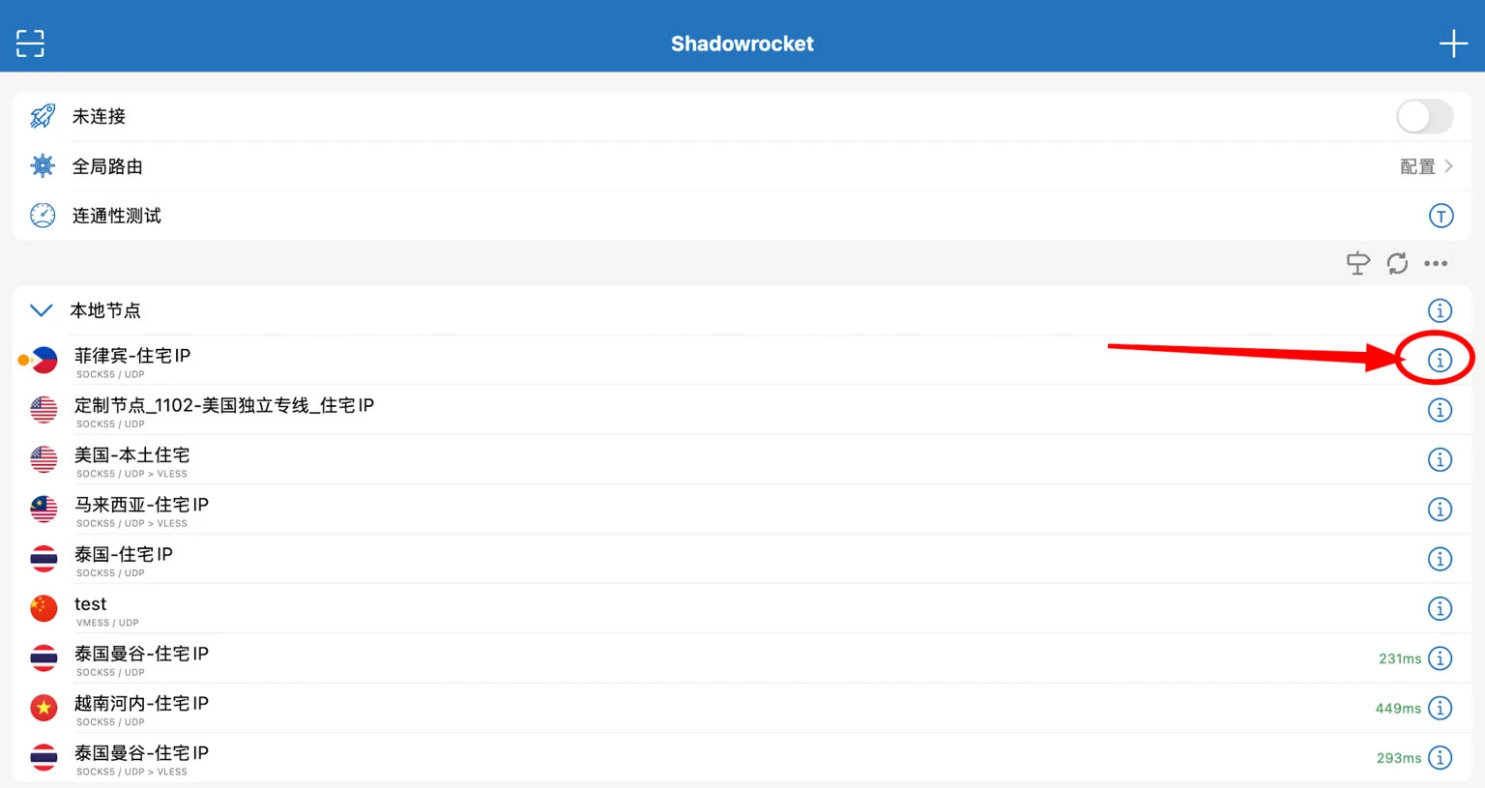The height and width of the screenshot is (788, 1485).
Task: Open the three-dots more options menu
Action: click(1436, 263)
